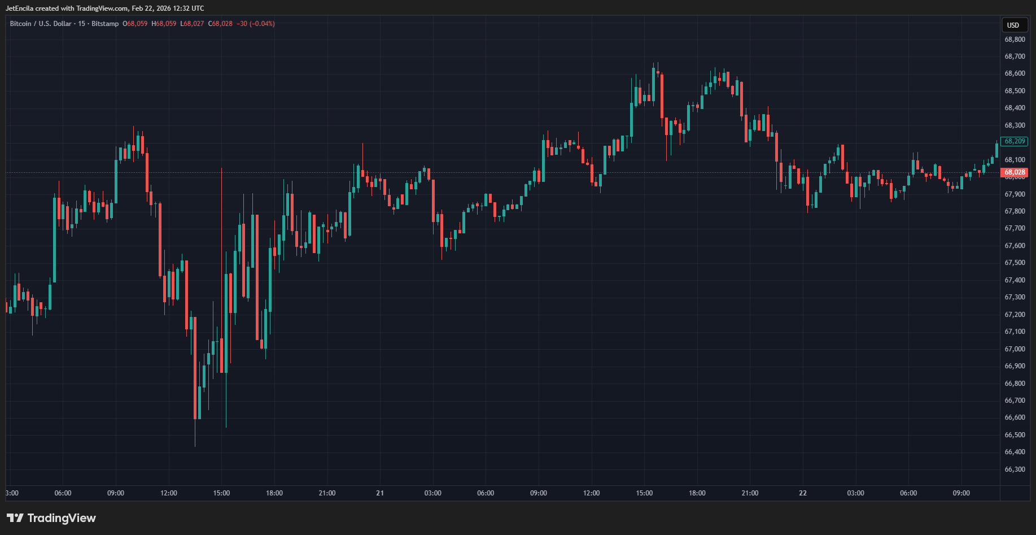Select the 15 interval in the legend

82,24
